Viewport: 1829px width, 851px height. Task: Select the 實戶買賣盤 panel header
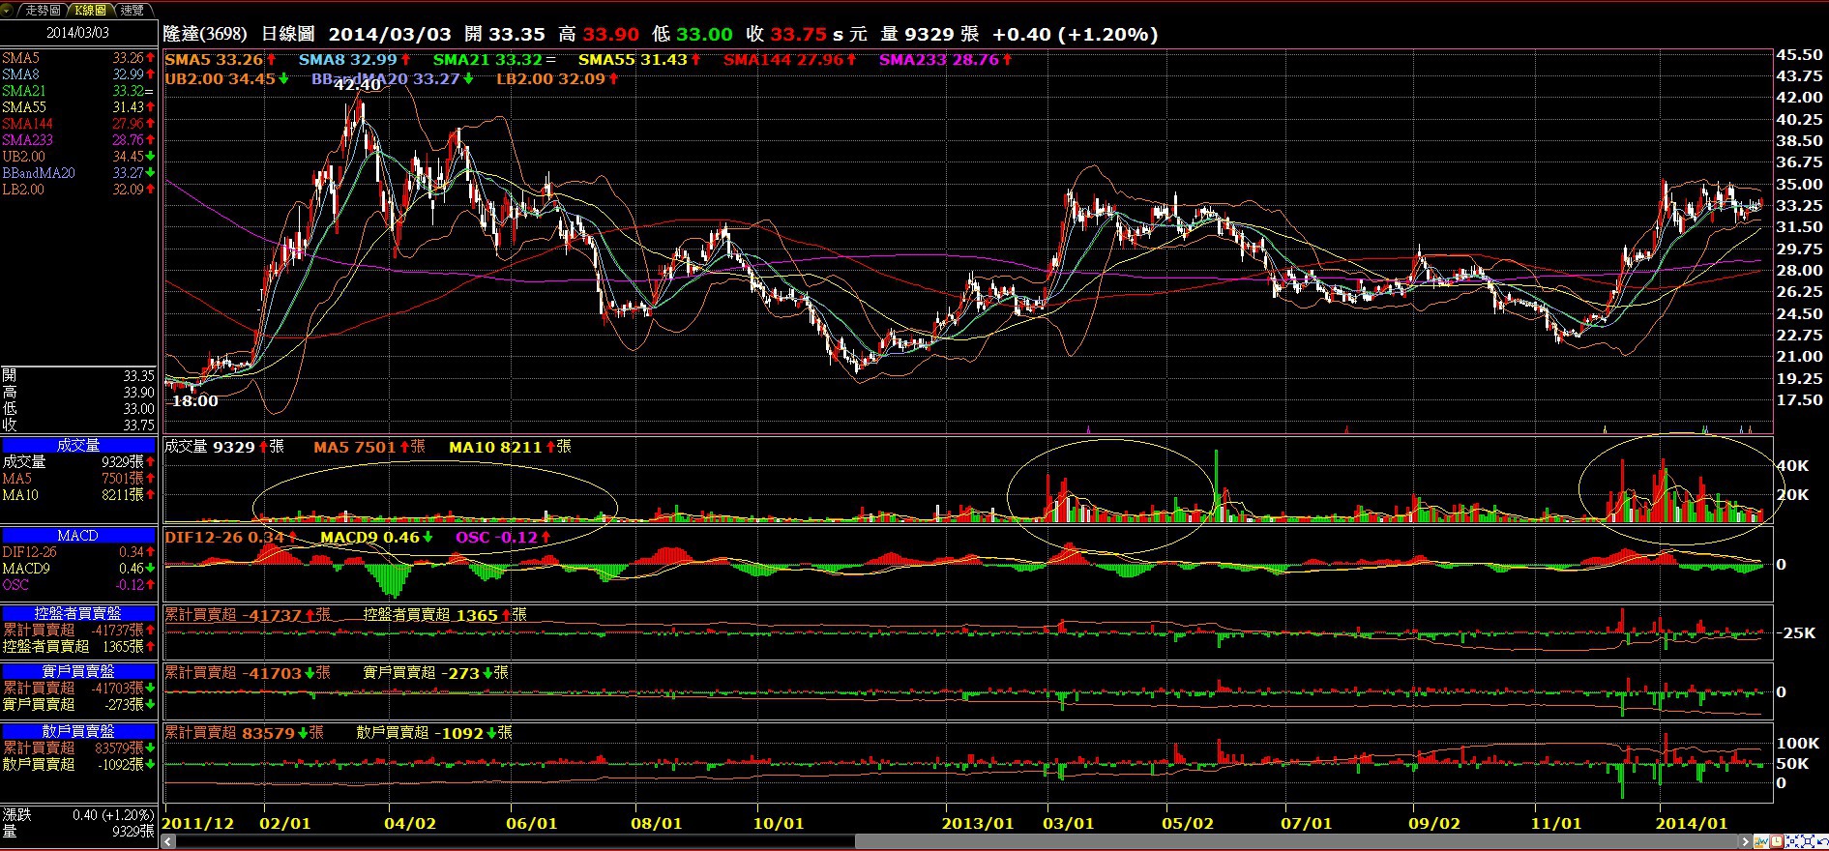(x=77, y=671)
